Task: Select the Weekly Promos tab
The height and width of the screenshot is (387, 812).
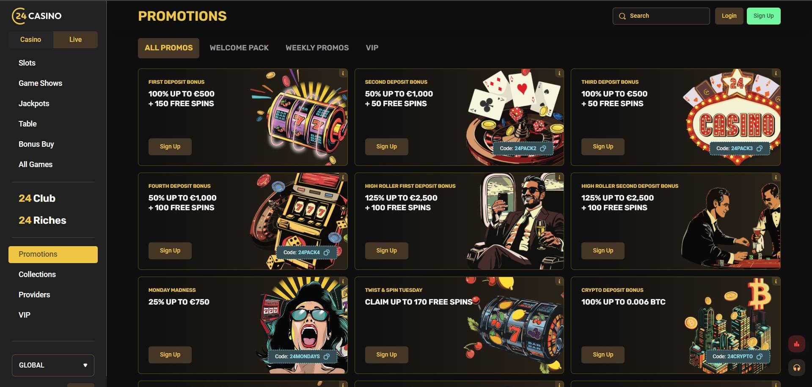Action: pos(317,48)
